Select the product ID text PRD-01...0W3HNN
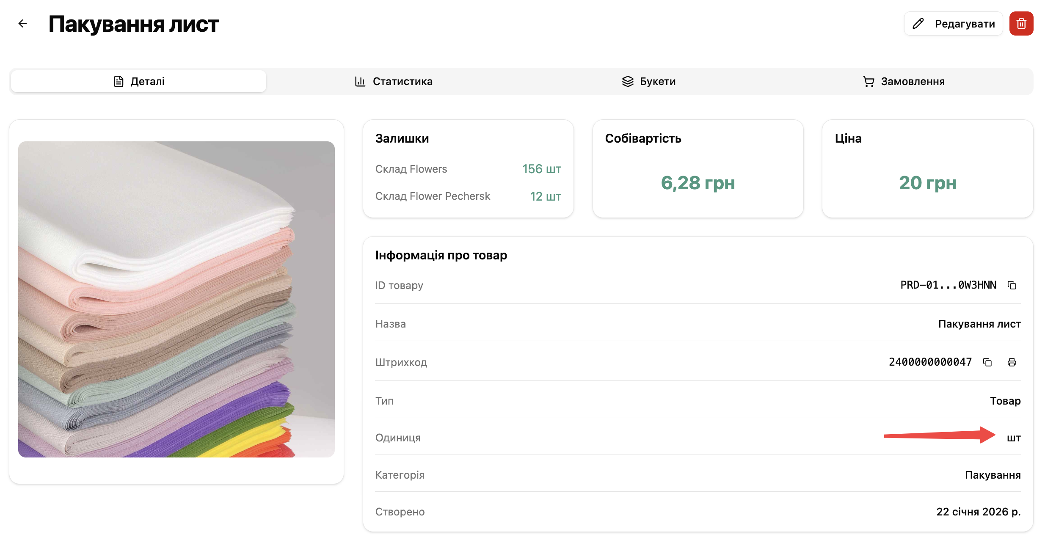Viewport: 1045px width, 540px height. point(948,285)
